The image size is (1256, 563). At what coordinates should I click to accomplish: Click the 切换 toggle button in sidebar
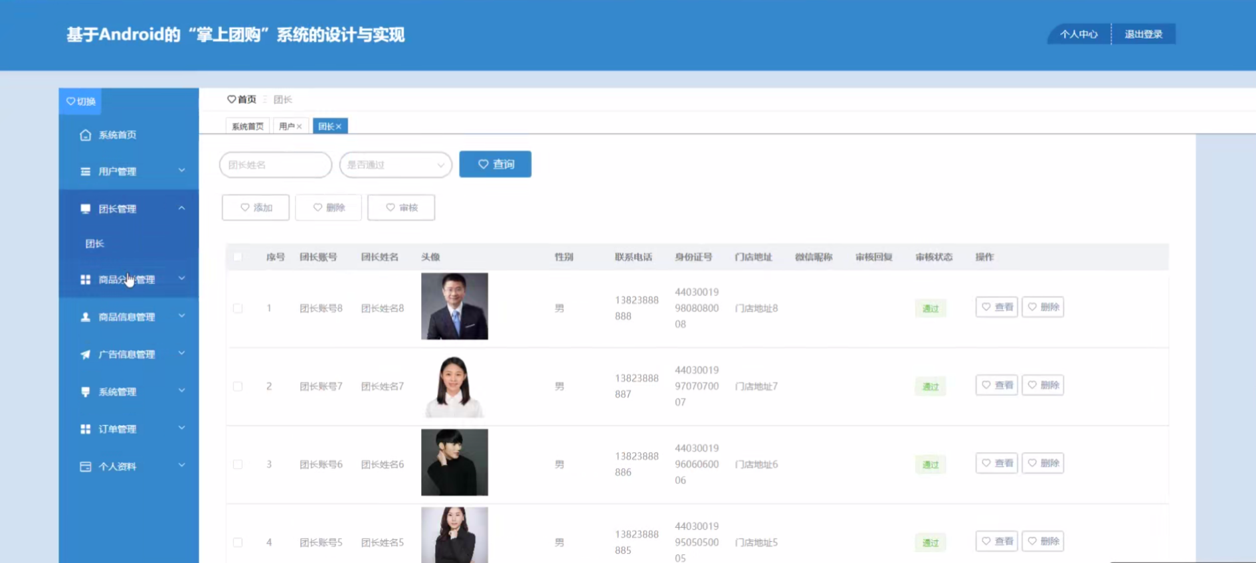80,102
